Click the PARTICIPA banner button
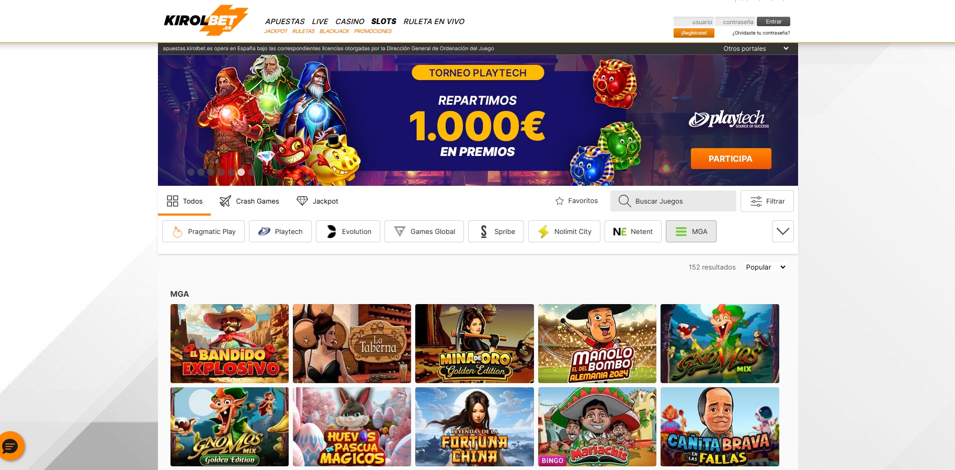This screenshot has height=470, width=955. point(731,159)
